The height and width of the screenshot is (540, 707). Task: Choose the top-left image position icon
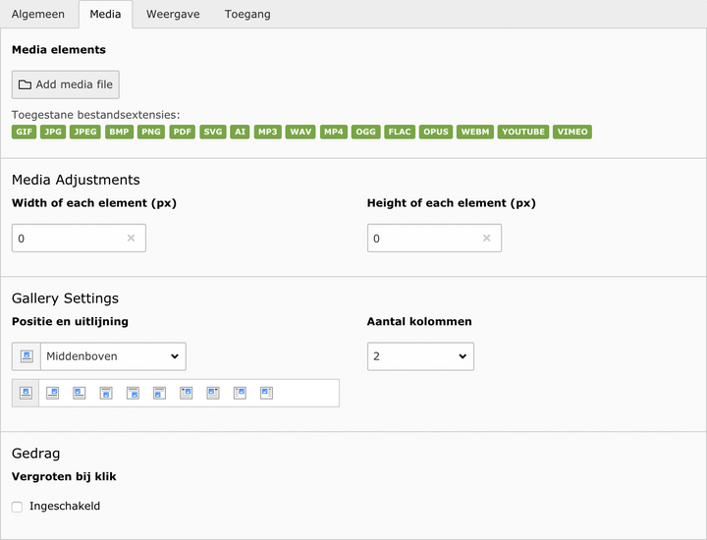coord(80,393)
